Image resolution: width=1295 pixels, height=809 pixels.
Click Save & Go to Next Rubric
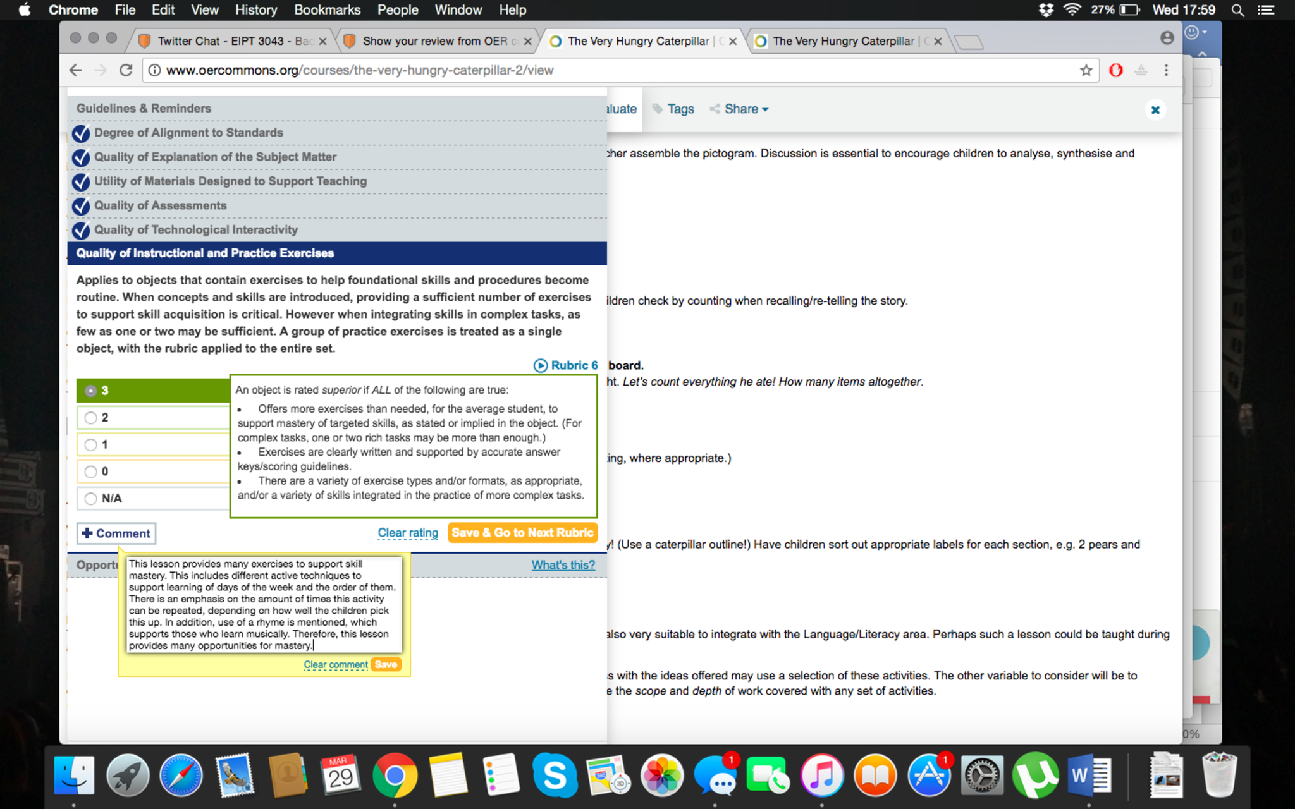(522, 533)
